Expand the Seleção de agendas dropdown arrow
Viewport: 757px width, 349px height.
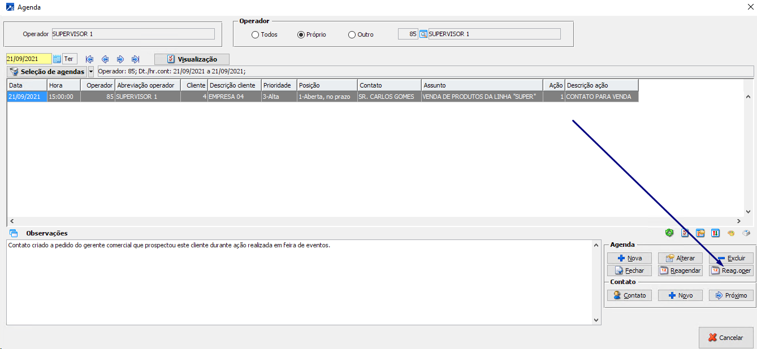(x=91, y=72)
